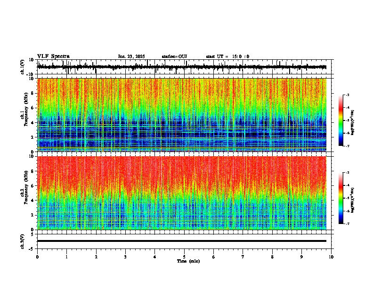The width and height of the screenshot is (373, 288).
Task: Click the black trace in ch.3(V) panel
Action: [182, 241]
